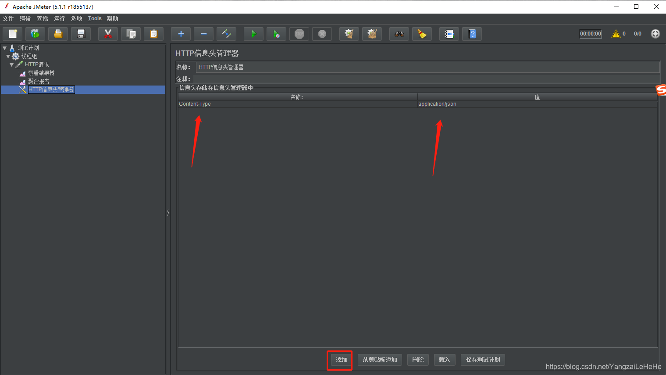Click the Shutdown threads icon

(x=322, y=34)
